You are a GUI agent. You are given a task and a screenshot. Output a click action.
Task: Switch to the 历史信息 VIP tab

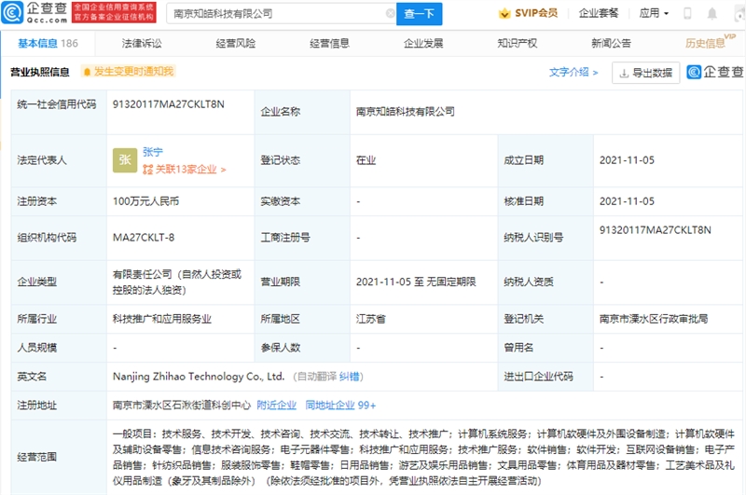pos(710,42)
